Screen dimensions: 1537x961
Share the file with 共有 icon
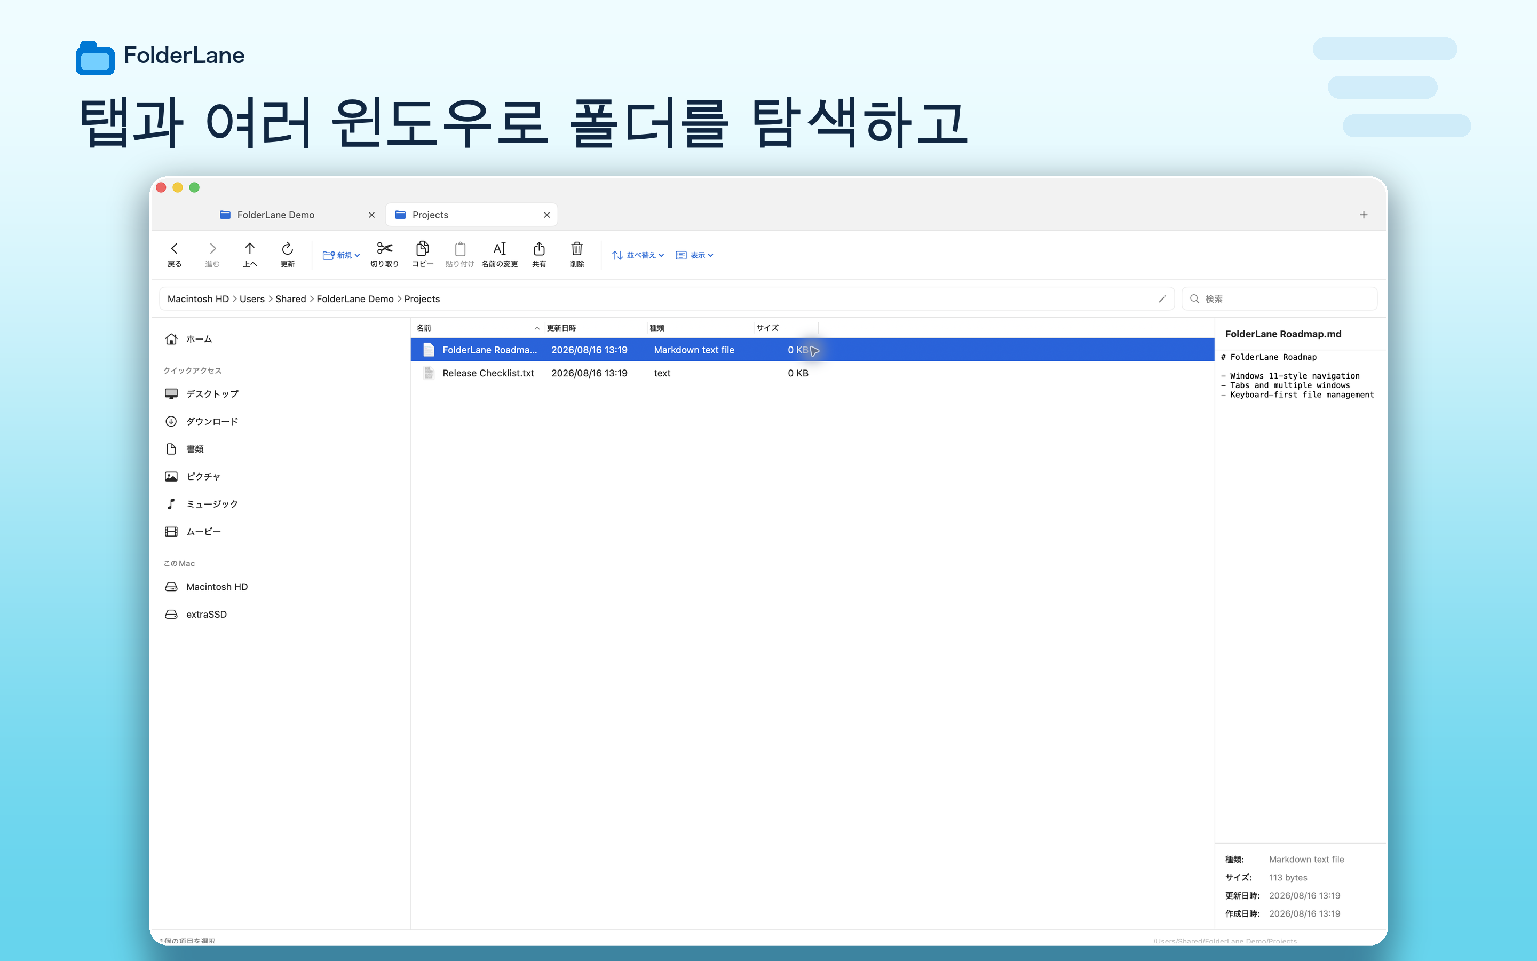(x=538, y=248)
